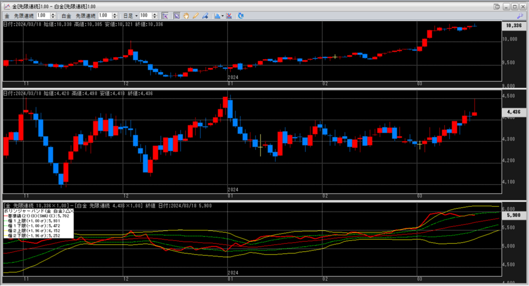Click the bar chart indicator icon
This screenshot has height=286, width=529.
(x=216, y=16)
